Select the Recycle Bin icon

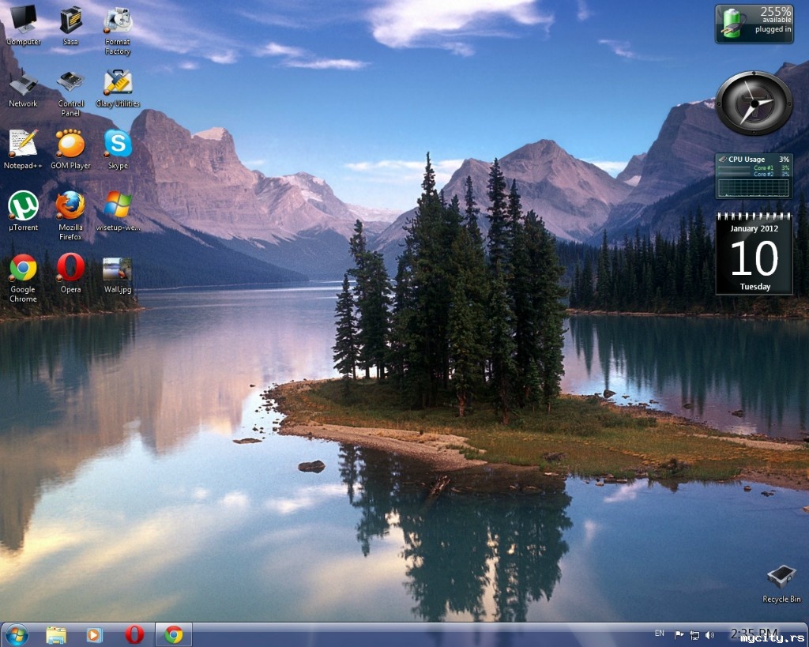pyautogui.click(x=781, y=584)
